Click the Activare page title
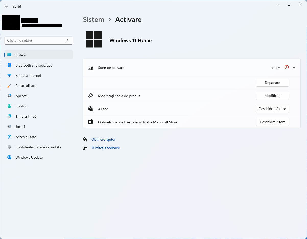This screenshot has height=239, width=307. click(128, 20)
